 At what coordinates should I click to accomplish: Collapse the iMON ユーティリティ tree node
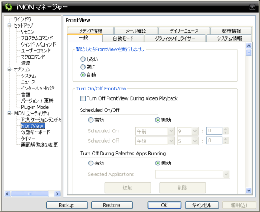pos(9,113)
